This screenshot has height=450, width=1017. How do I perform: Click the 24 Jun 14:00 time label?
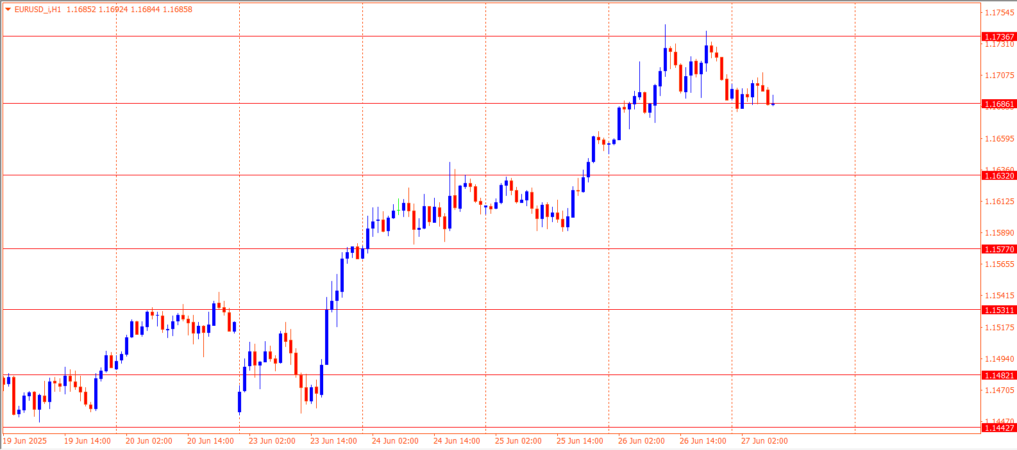457,441
